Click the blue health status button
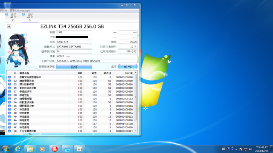273x153 pixels. [74, 67]
